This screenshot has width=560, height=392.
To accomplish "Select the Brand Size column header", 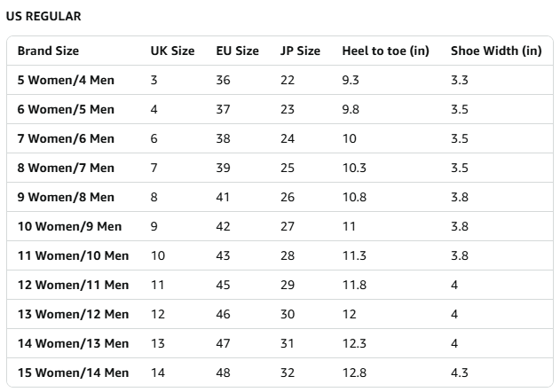I will click(x=48, y=51).
